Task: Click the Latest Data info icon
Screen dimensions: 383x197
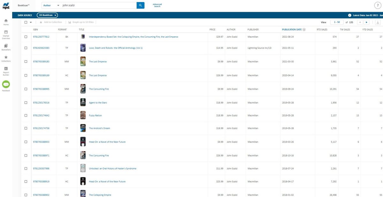Action: [x=350, y=15]
